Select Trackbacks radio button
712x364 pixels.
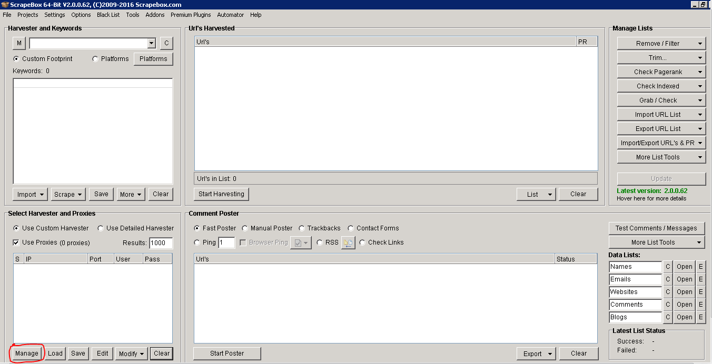tap(302, 228)
